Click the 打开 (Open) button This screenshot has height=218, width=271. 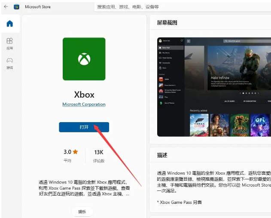[84, 127]
